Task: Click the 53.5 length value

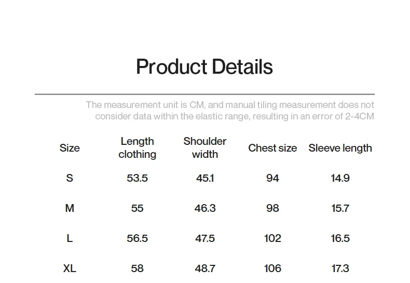Action: pyautogui.click(x=137, y=178)
